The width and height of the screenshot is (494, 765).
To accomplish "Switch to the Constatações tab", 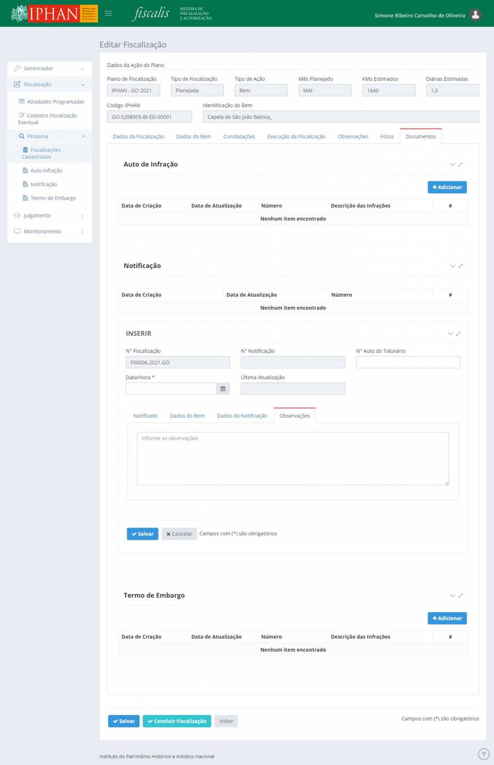I will coord(239,137).
